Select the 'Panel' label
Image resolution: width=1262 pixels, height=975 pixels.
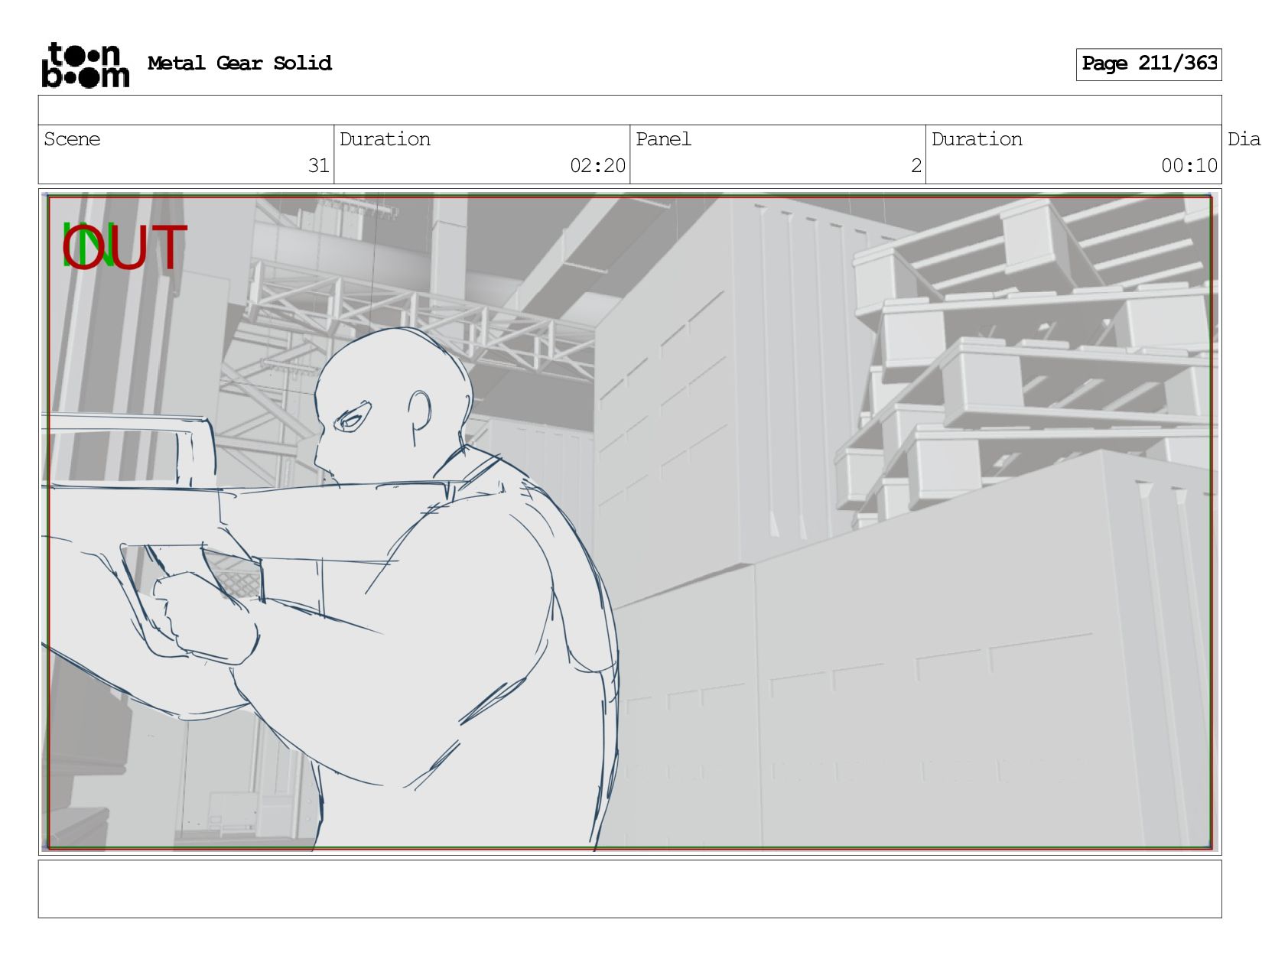[663, 139]
